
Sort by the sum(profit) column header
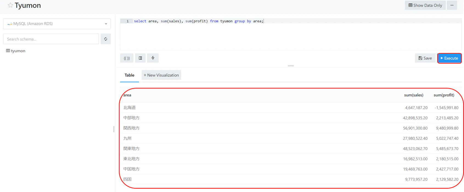(444, 95)
